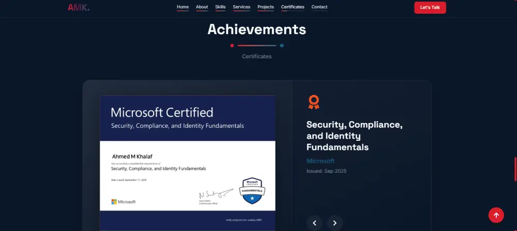Click the "Security, Compliance, and Identity Fundamentals" card title
517x231 pixels.
tap(355, 136)
